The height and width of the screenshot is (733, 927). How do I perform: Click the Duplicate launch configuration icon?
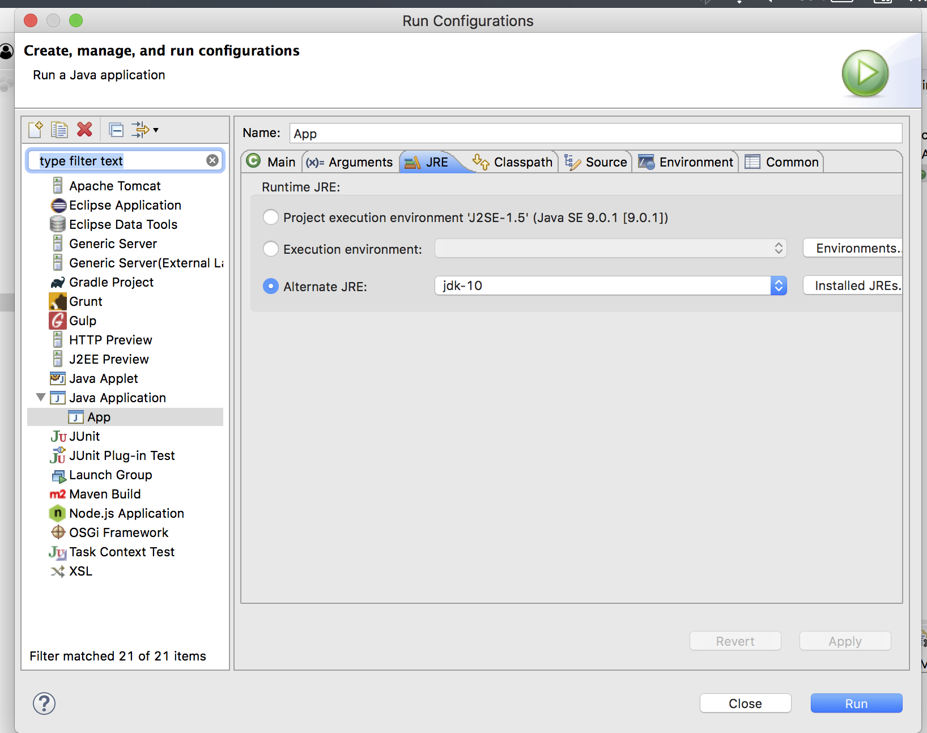click(59, 130)
